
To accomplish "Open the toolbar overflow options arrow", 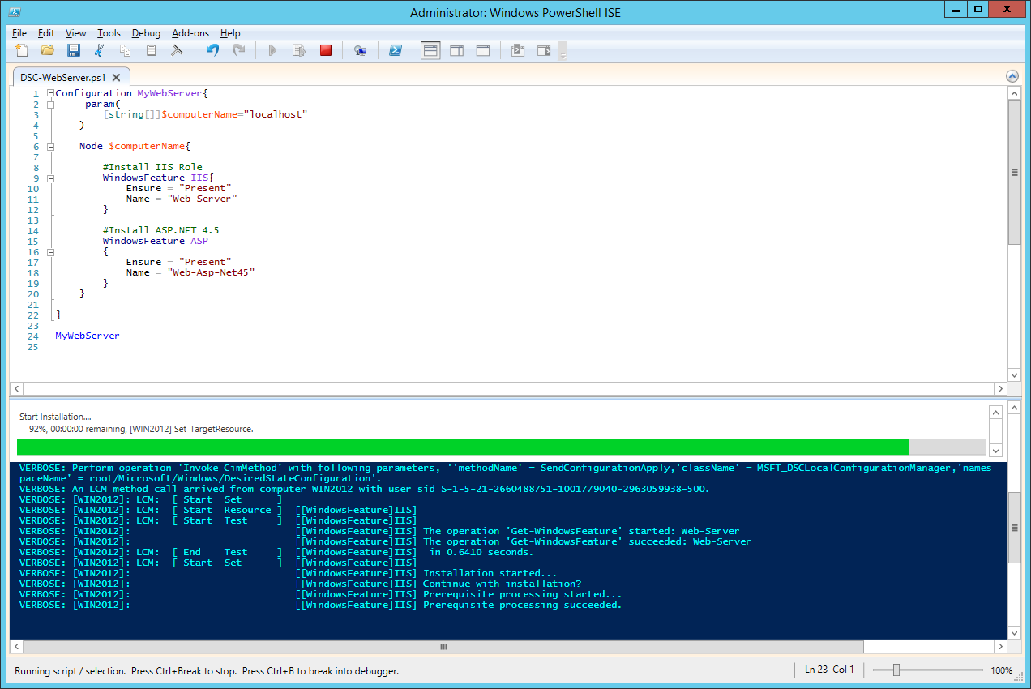I will point(563,51).
